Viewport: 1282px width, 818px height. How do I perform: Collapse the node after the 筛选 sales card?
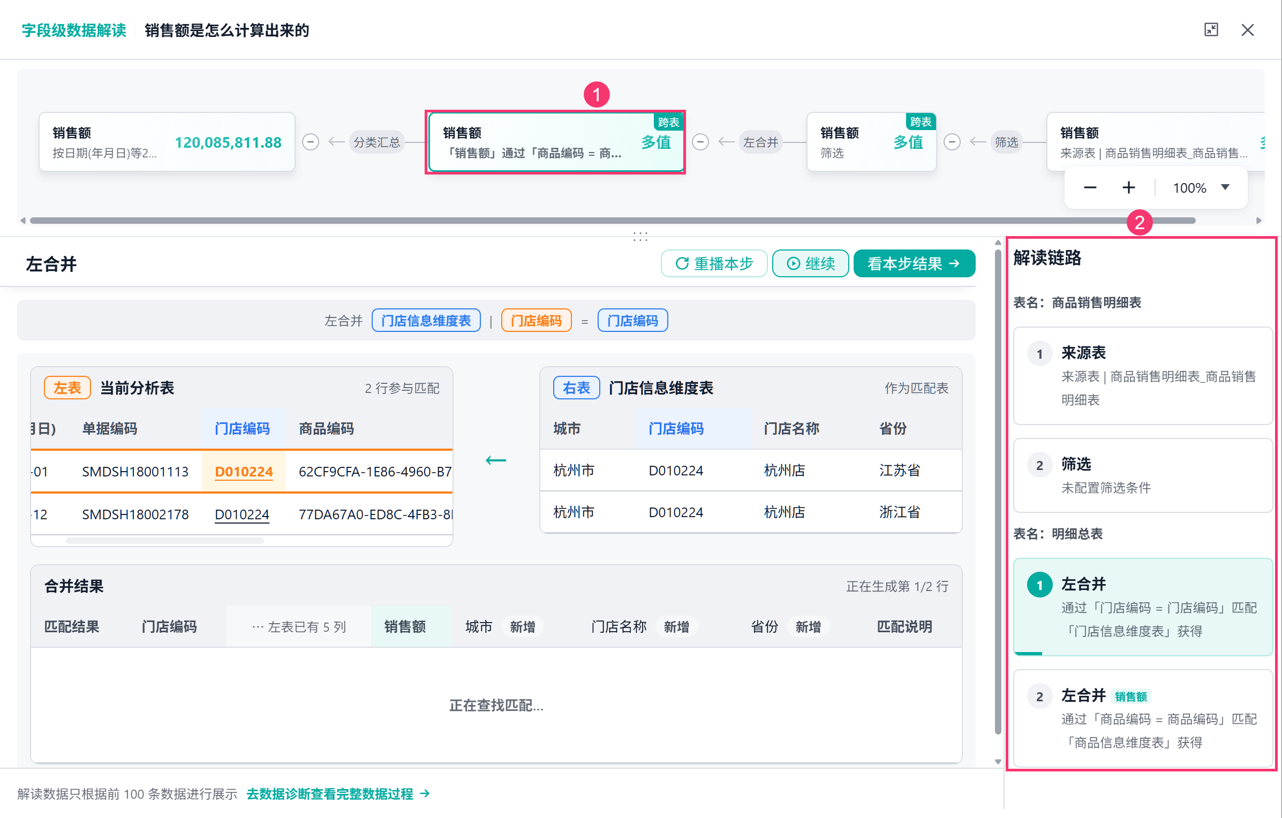[x=952, y=142]
